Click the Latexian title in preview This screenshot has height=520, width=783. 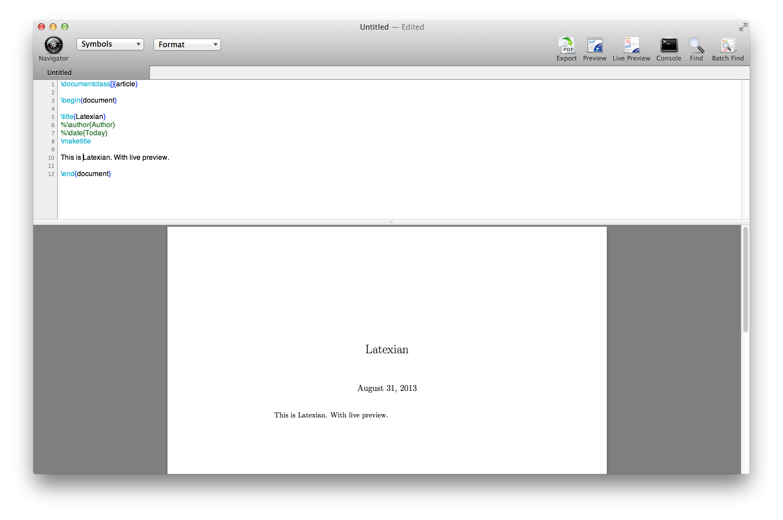(x=387, y=349)
